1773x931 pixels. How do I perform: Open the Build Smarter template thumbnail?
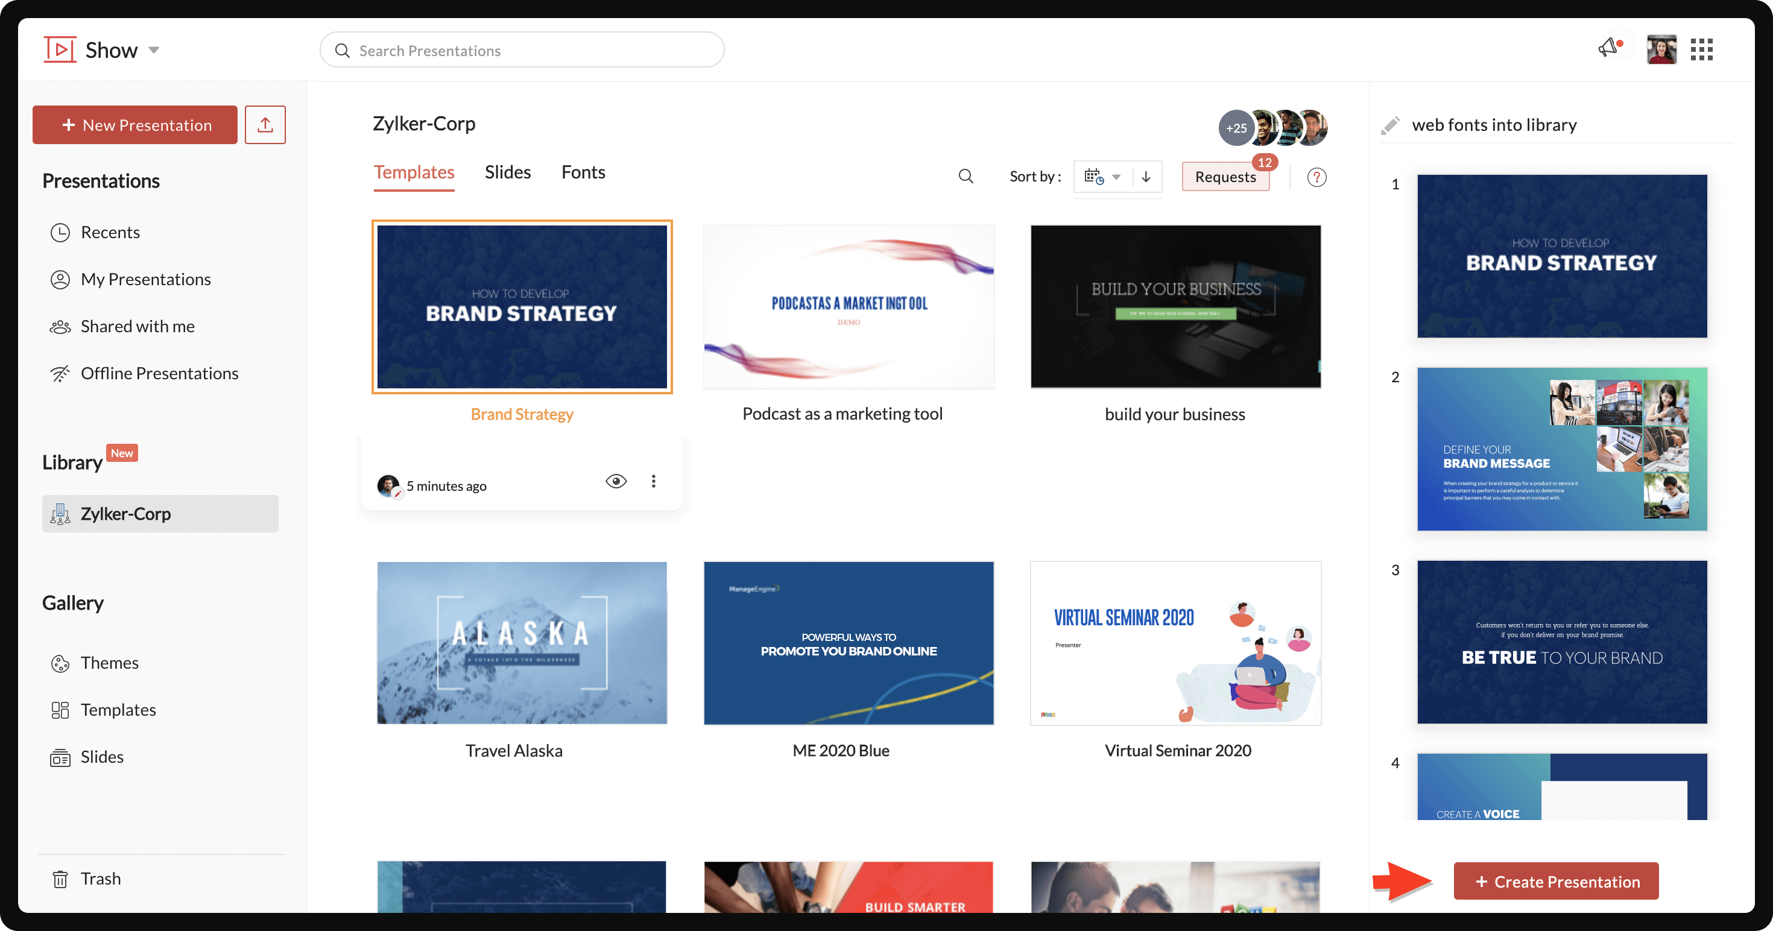click(x=848, y=887)
